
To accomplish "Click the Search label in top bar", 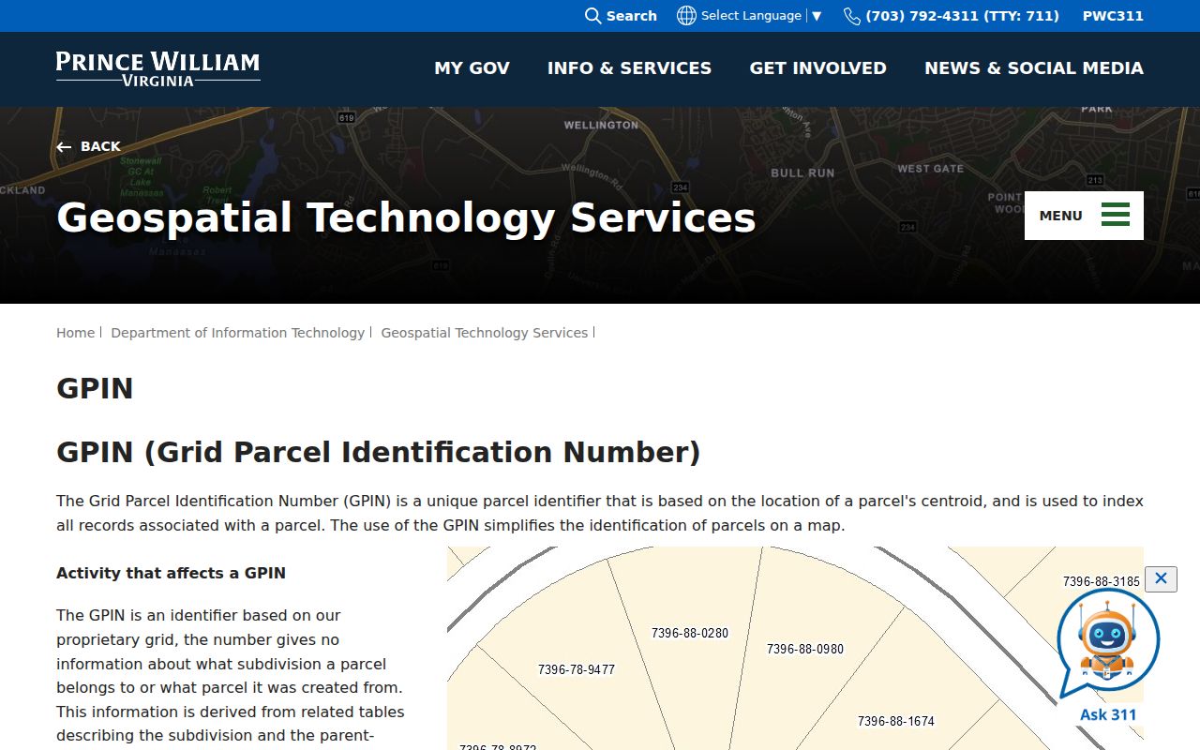I will coord(631,16).
